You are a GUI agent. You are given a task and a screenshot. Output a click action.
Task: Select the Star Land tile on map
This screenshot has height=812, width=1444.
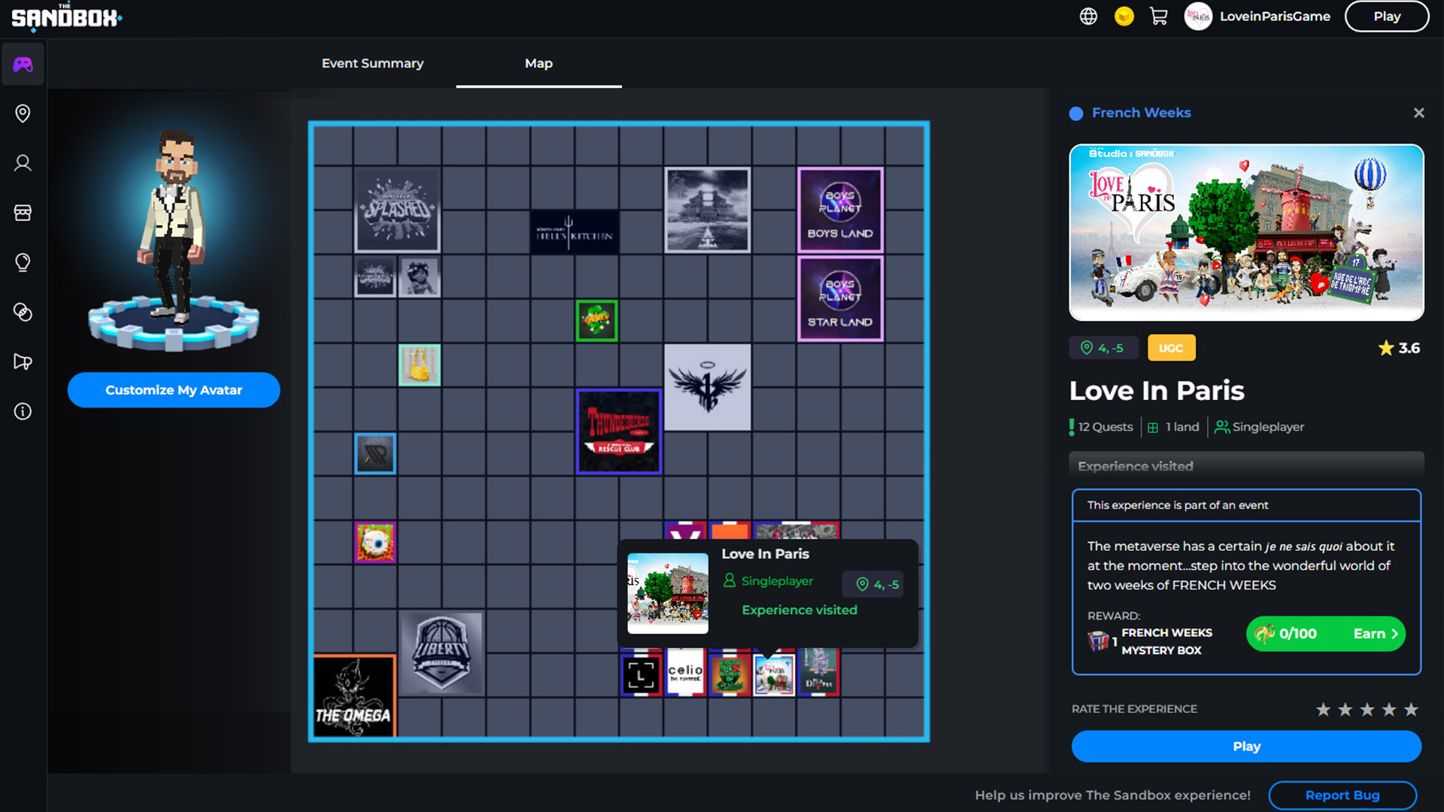pos(840,298)
